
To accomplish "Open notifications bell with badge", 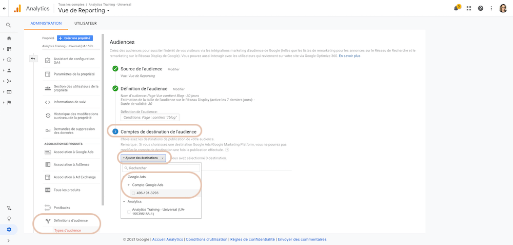I will point(457,8).
